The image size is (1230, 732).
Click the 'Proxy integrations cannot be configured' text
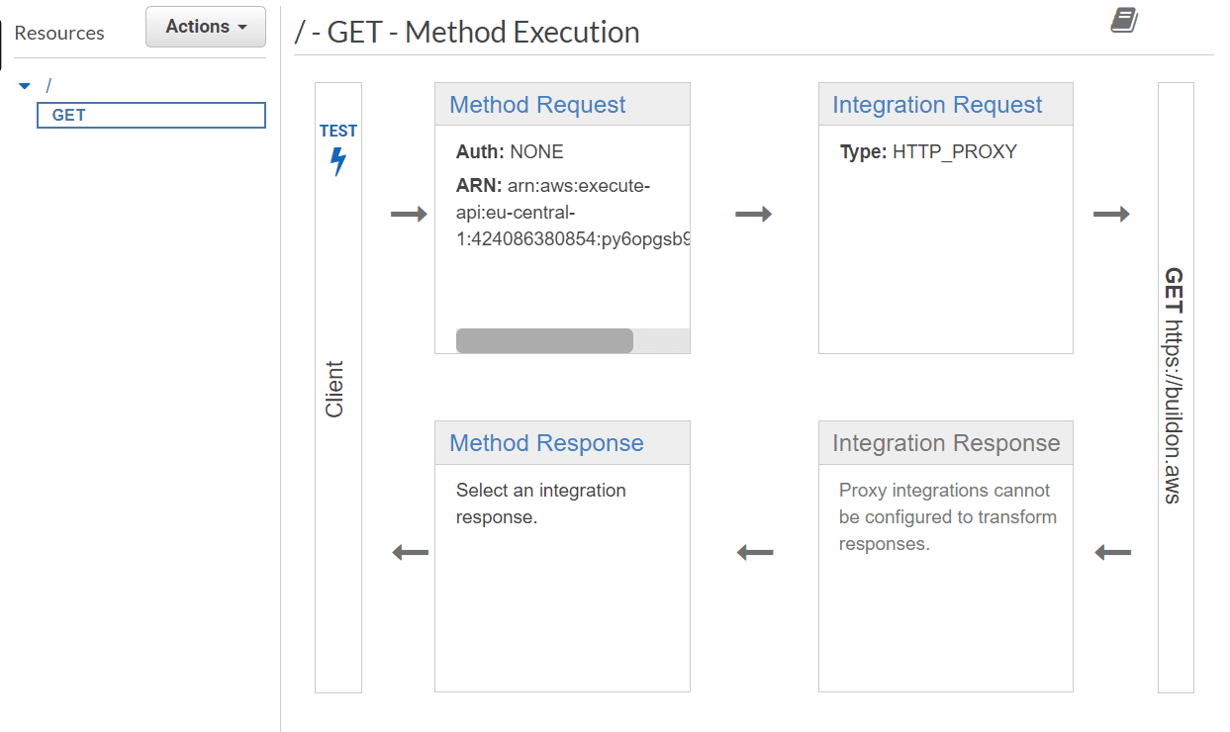click(948, 517)
